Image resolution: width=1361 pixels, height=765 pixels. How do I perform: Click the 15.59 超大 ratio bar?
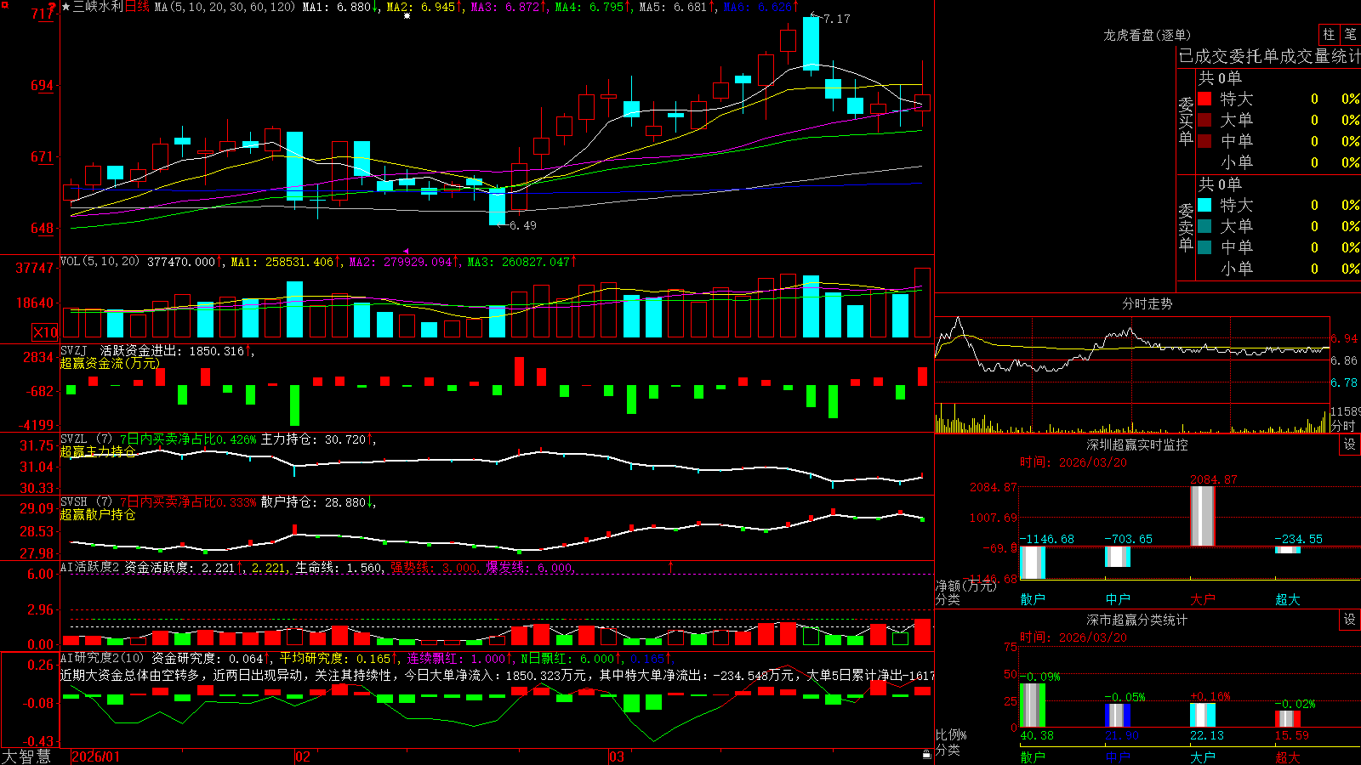tap(1288, 718)
